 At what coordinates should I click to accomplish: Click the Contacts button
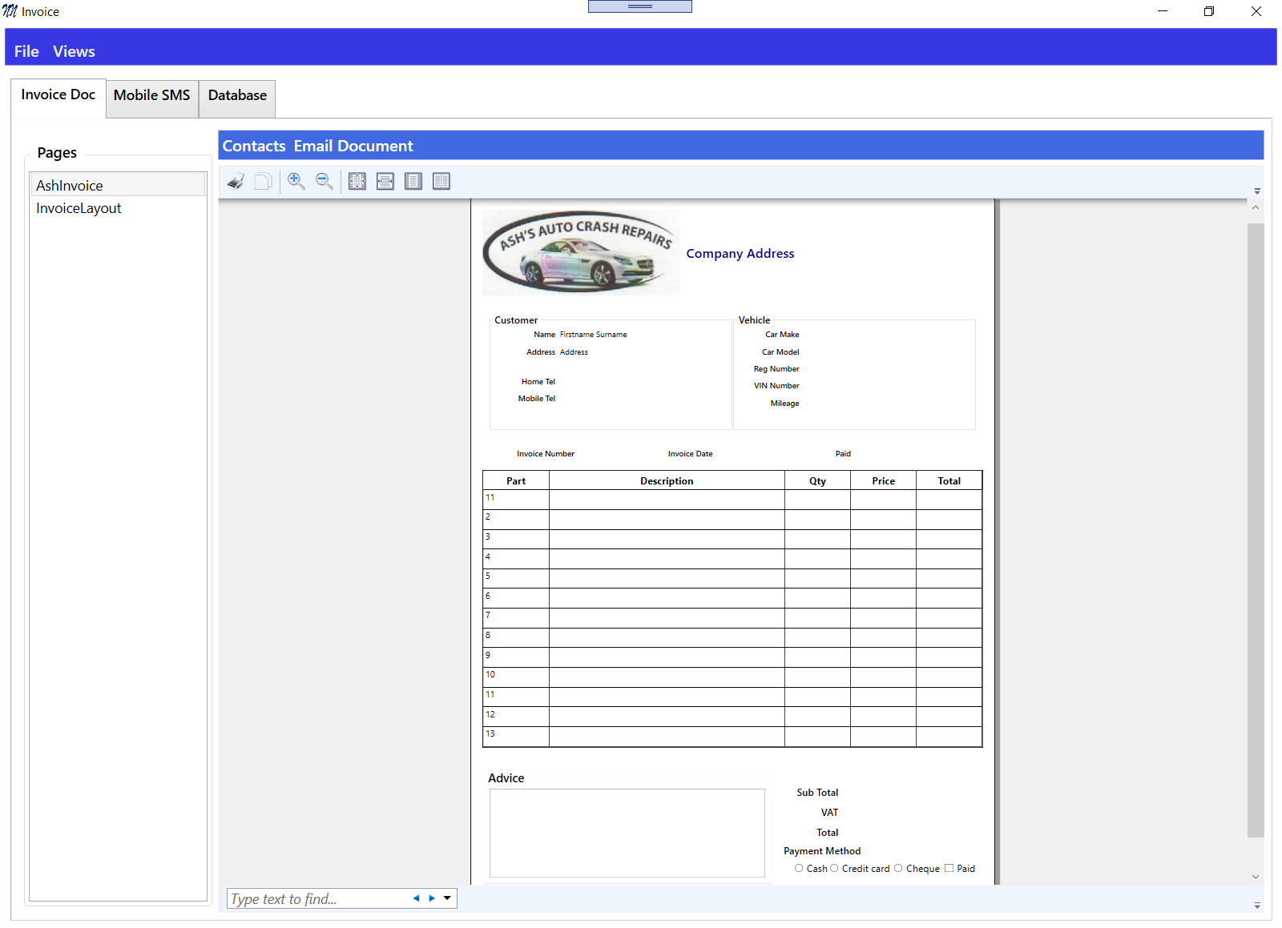(254, 145)
